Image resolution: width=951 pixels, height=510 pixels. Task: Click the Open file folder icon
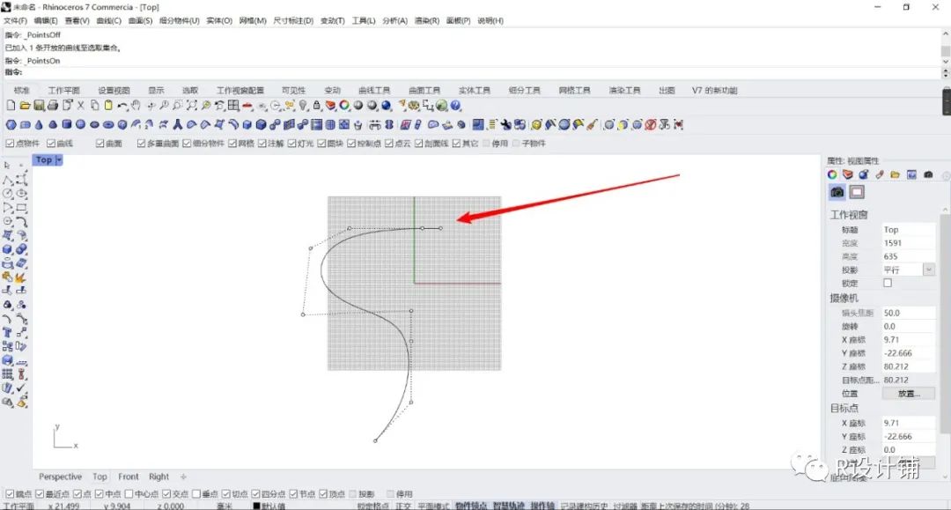pyautogui.click(x=25, y=106)
